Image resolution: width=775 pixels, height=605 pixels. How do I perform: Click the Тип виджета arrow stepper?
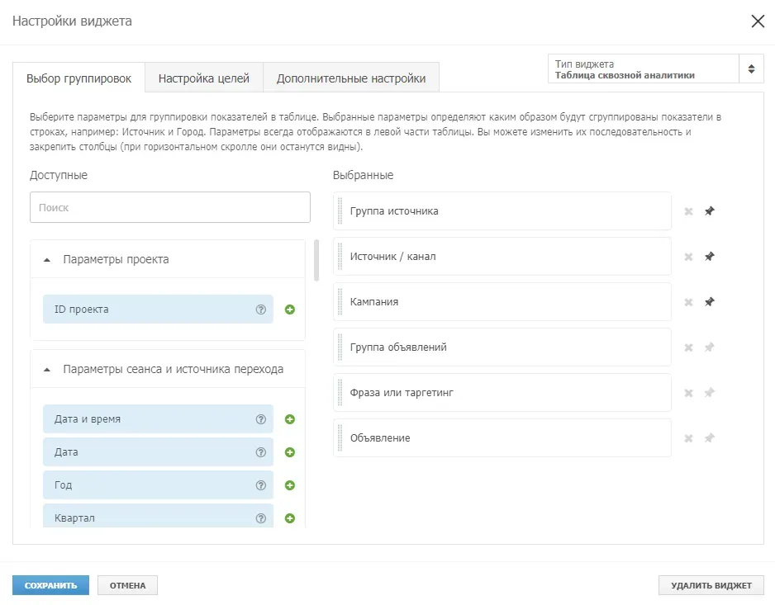pos(751,69)
